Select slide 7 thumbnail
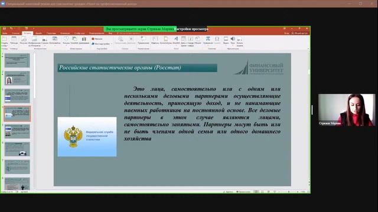The width and height of the screenshot is (378, 212). 17,167
